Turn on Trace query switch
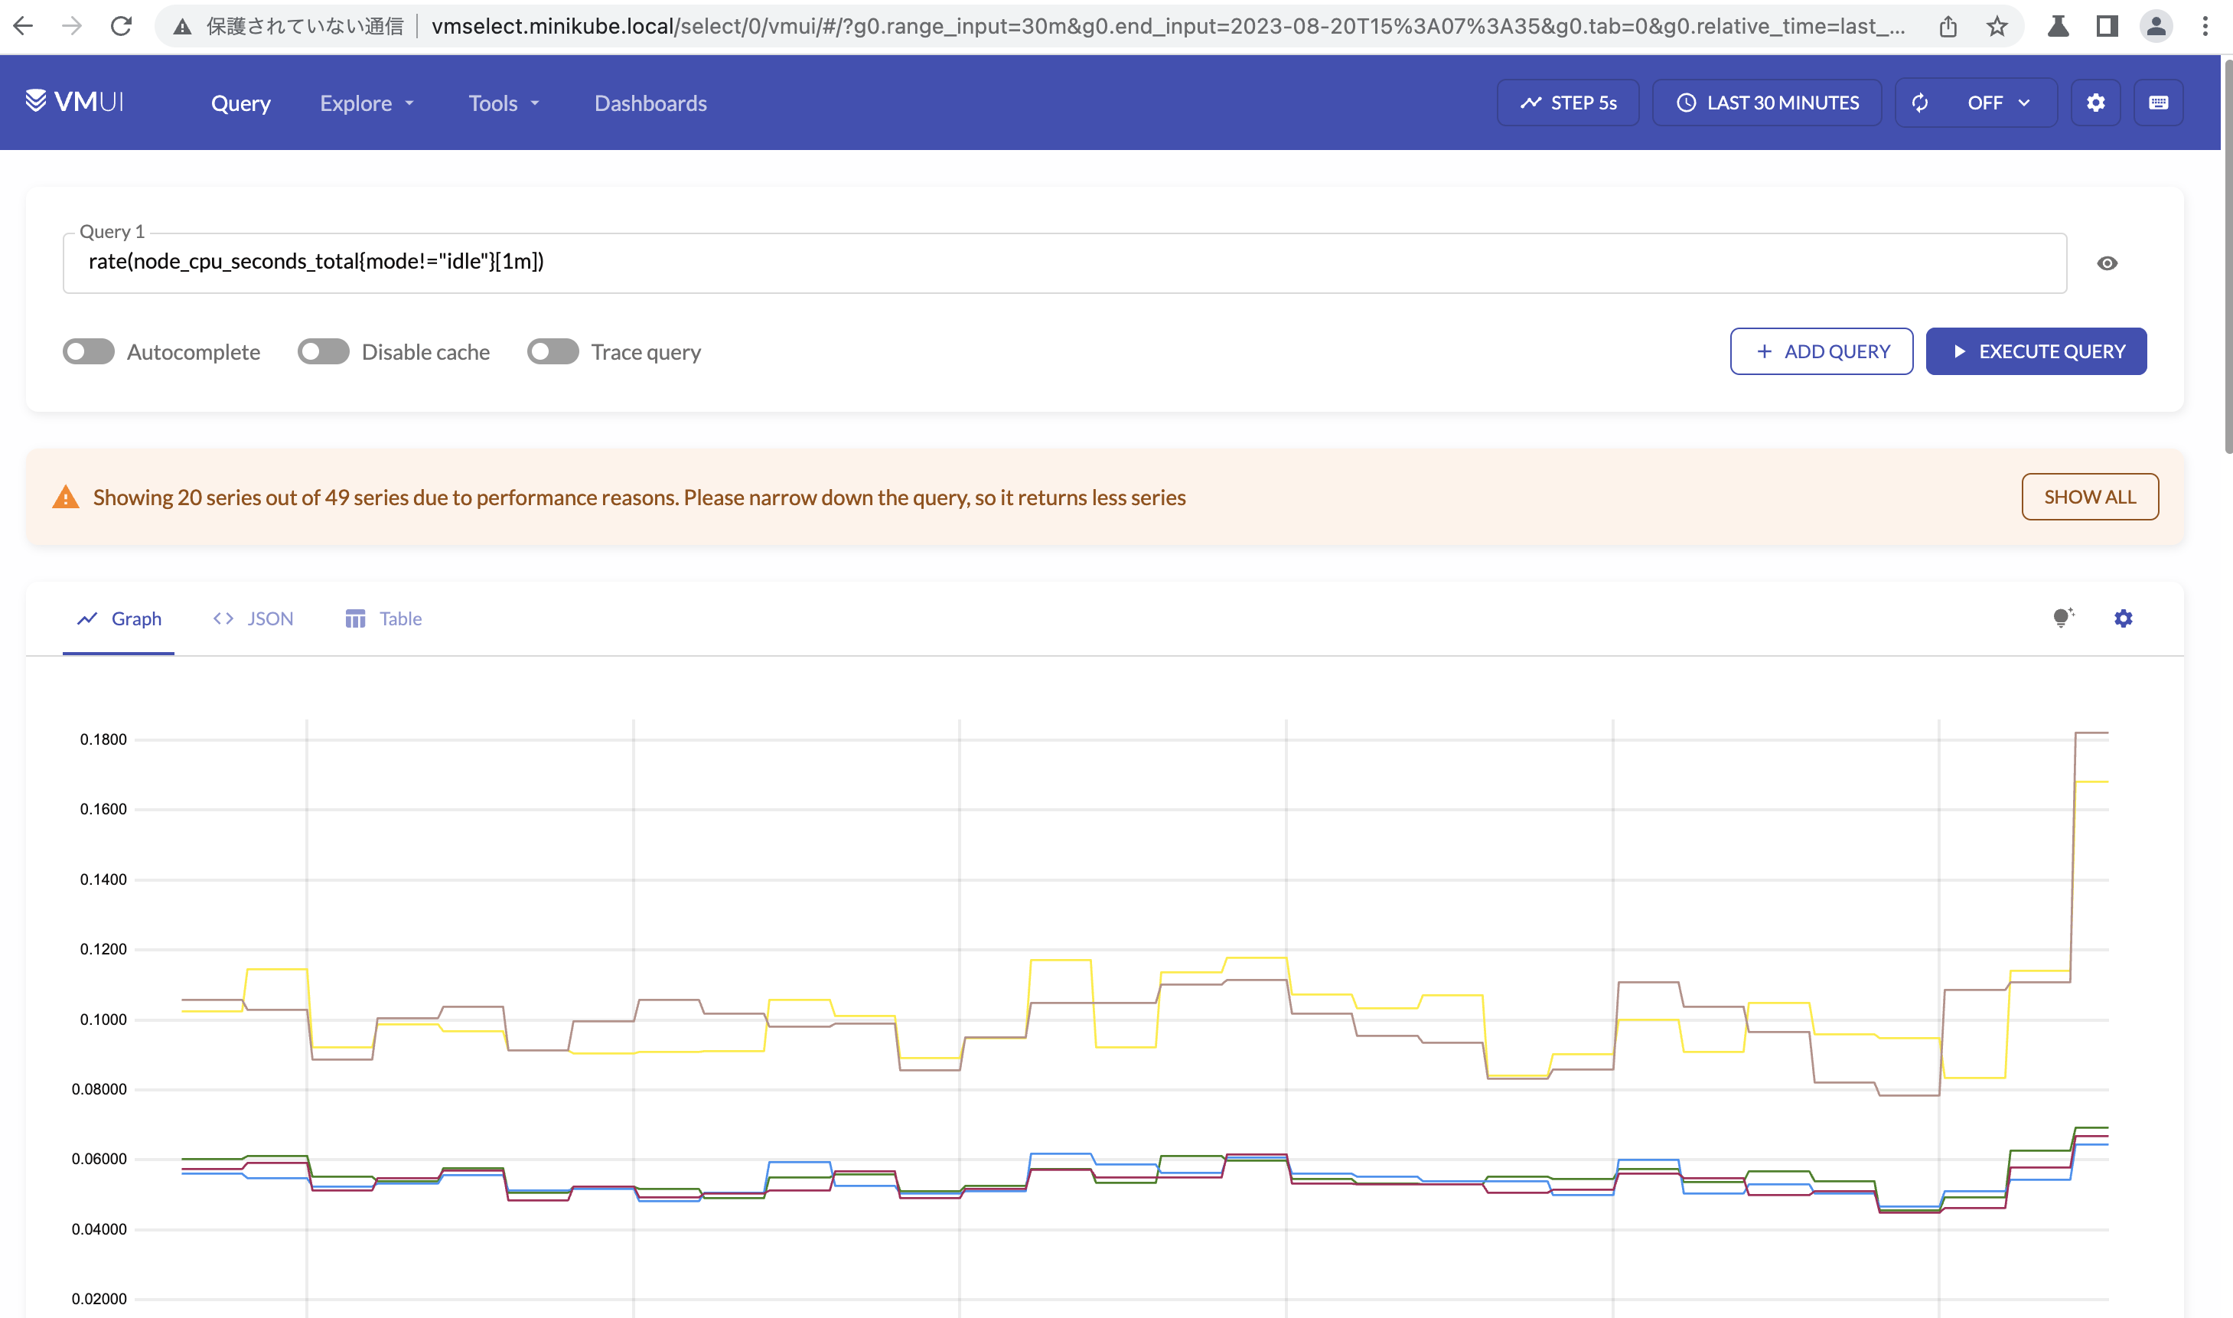2233x1318 pixels. 553,352
